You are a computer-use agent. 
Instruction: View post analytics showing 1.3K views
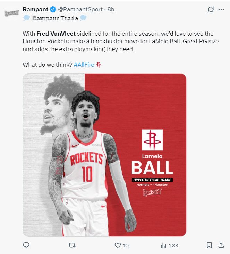[x=170, y=245]
